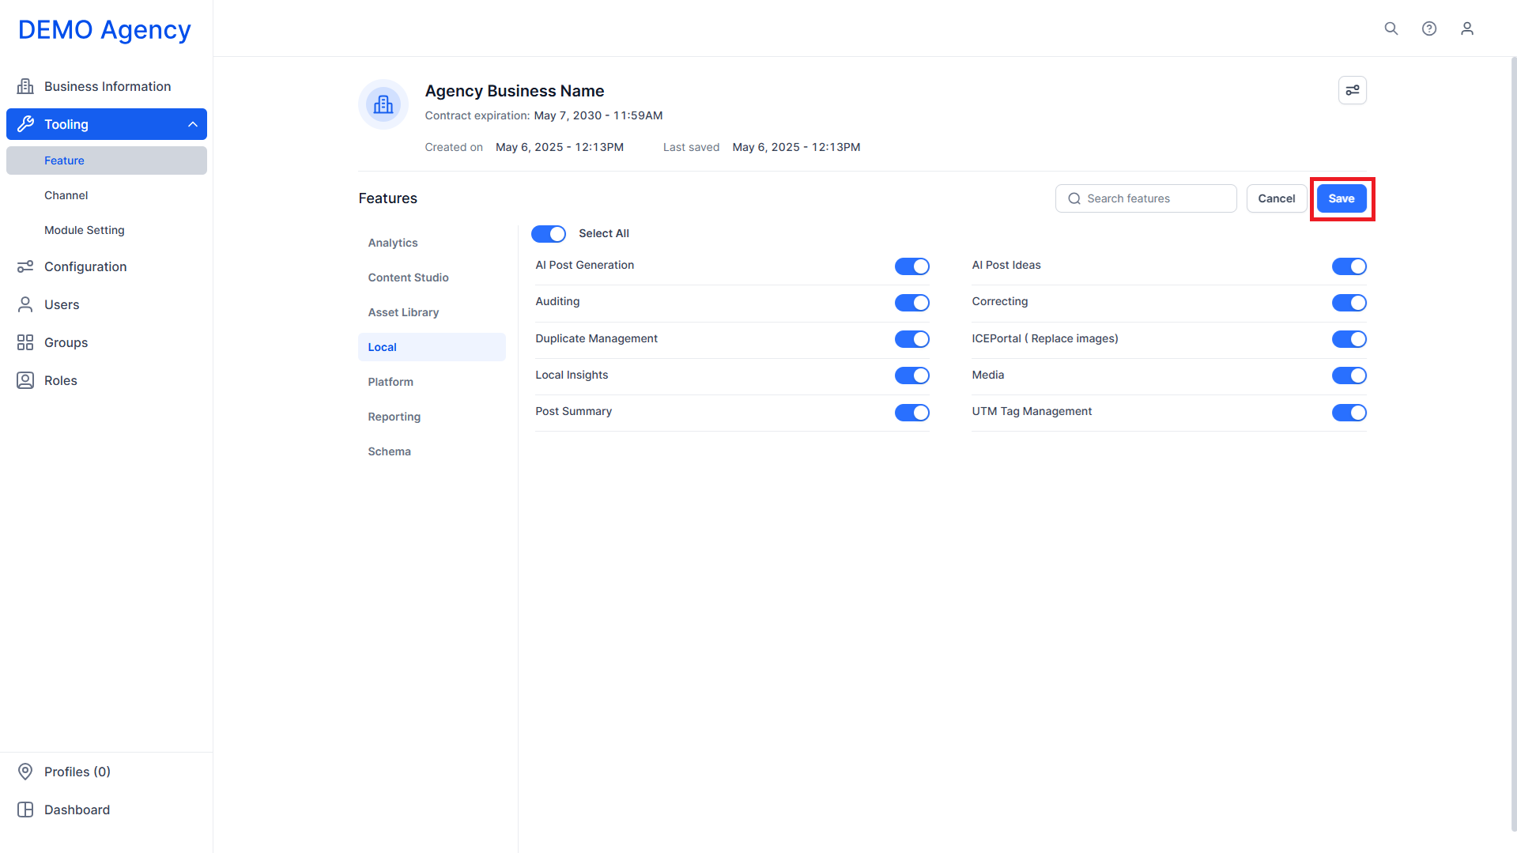Click the Save button
Viewport: 1517px width, 853px height.
(1342, 198)
